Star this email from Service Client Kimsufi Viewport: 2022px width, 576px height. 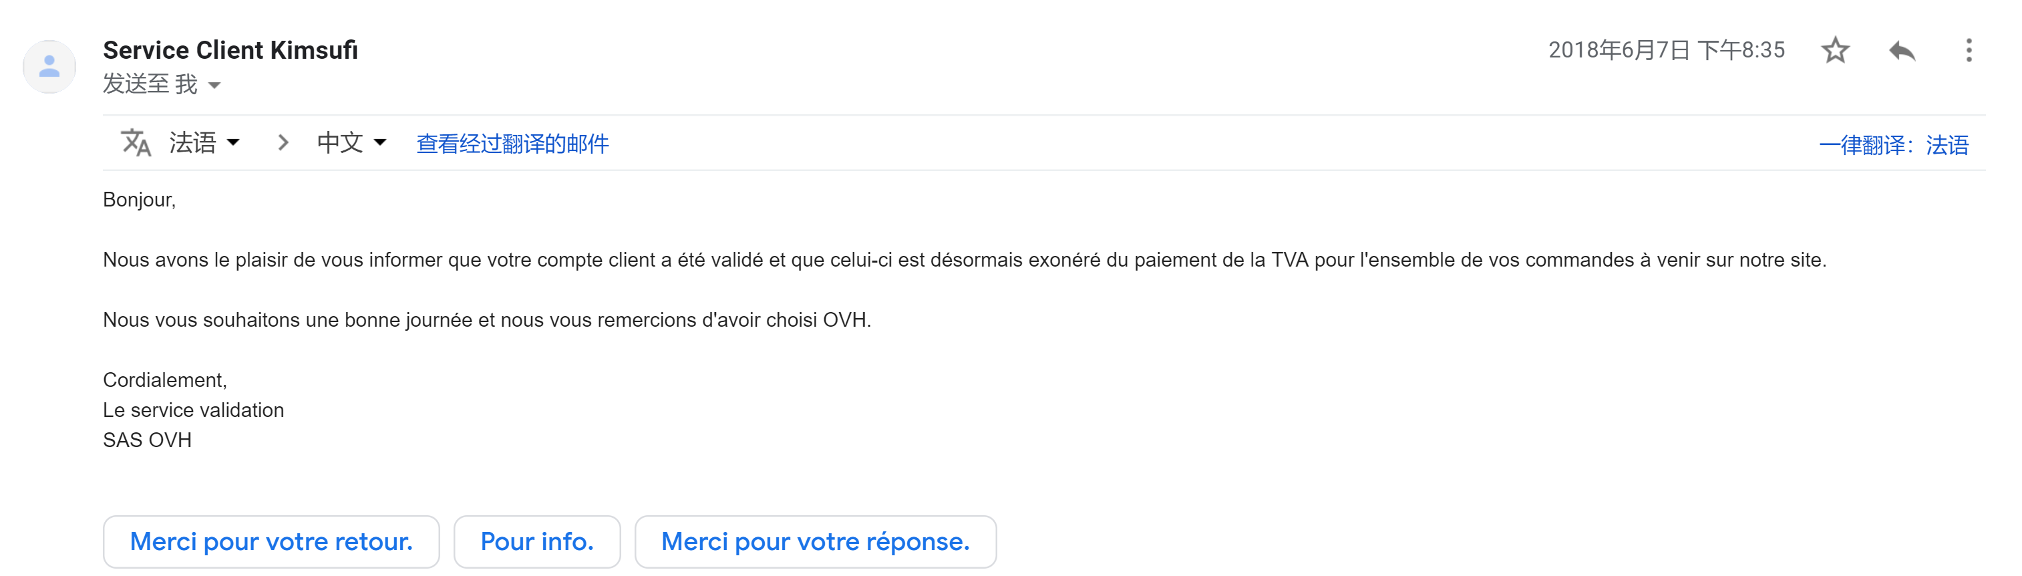[x=1834, y=51]
